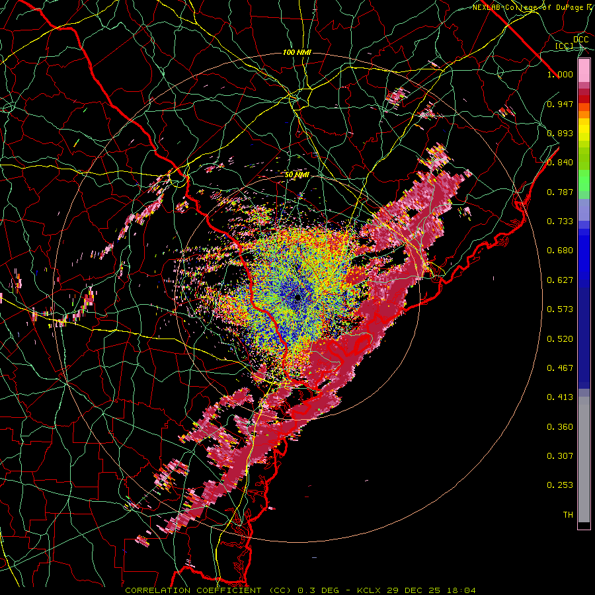Click the 0.893 scale value

point(560,133)
